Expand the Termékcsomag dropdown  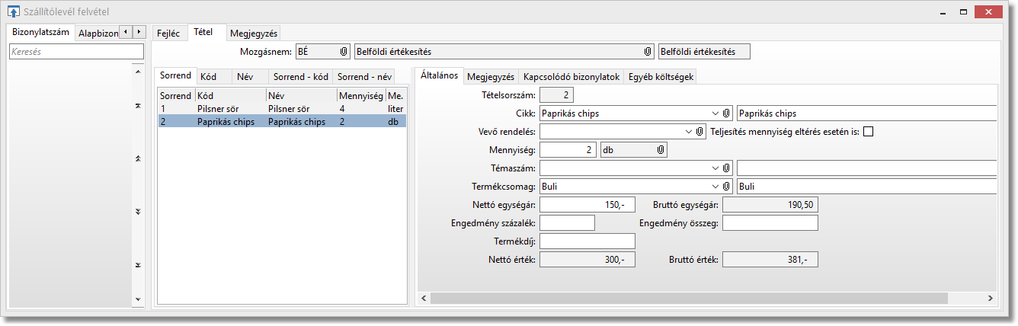pos(715,187)
